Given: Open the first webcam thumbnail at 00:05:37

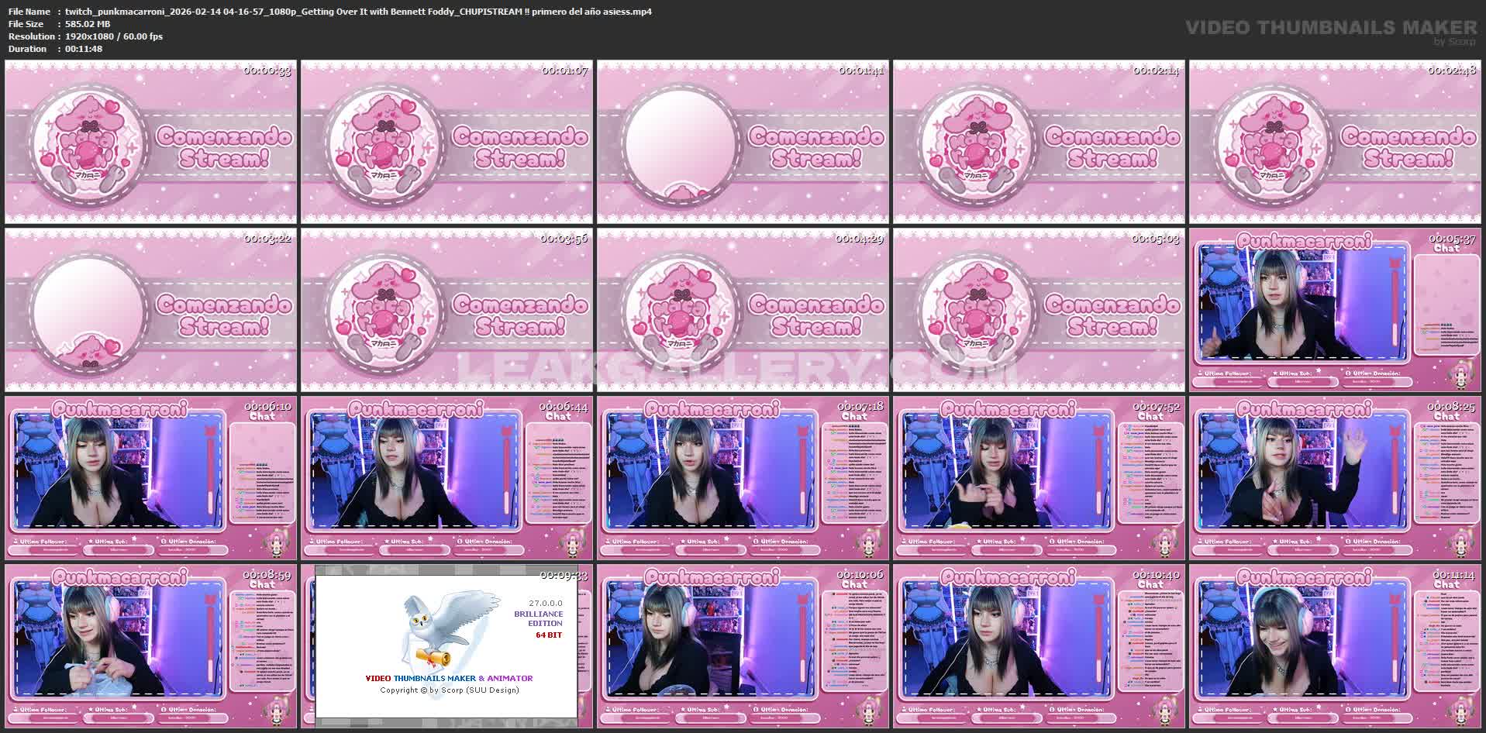Looking at the screenshot, I should click(1335, 310).
